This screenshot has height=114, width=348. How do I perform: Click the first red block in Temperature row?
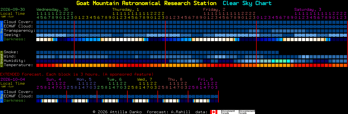(38, 65)
